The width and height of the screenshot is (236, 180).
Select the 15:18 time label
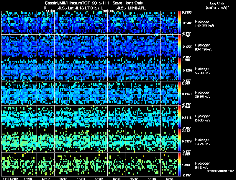coord(63,179)
